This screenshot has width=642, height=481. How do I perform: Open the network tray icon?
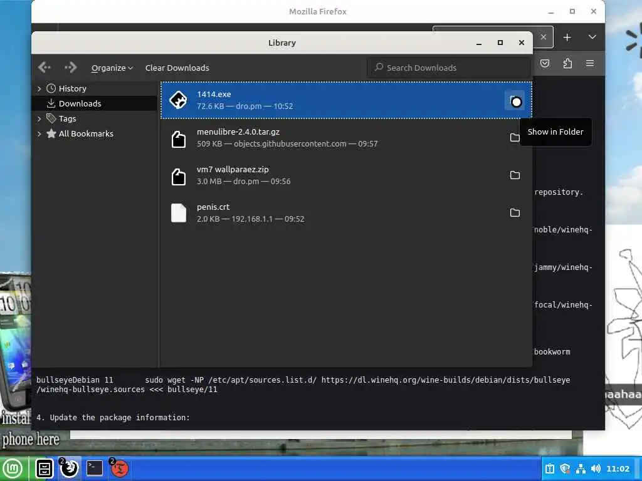coord(581,468)
